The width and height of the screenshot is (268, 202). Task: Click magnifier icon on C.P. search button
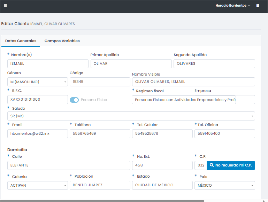point(212,165)
